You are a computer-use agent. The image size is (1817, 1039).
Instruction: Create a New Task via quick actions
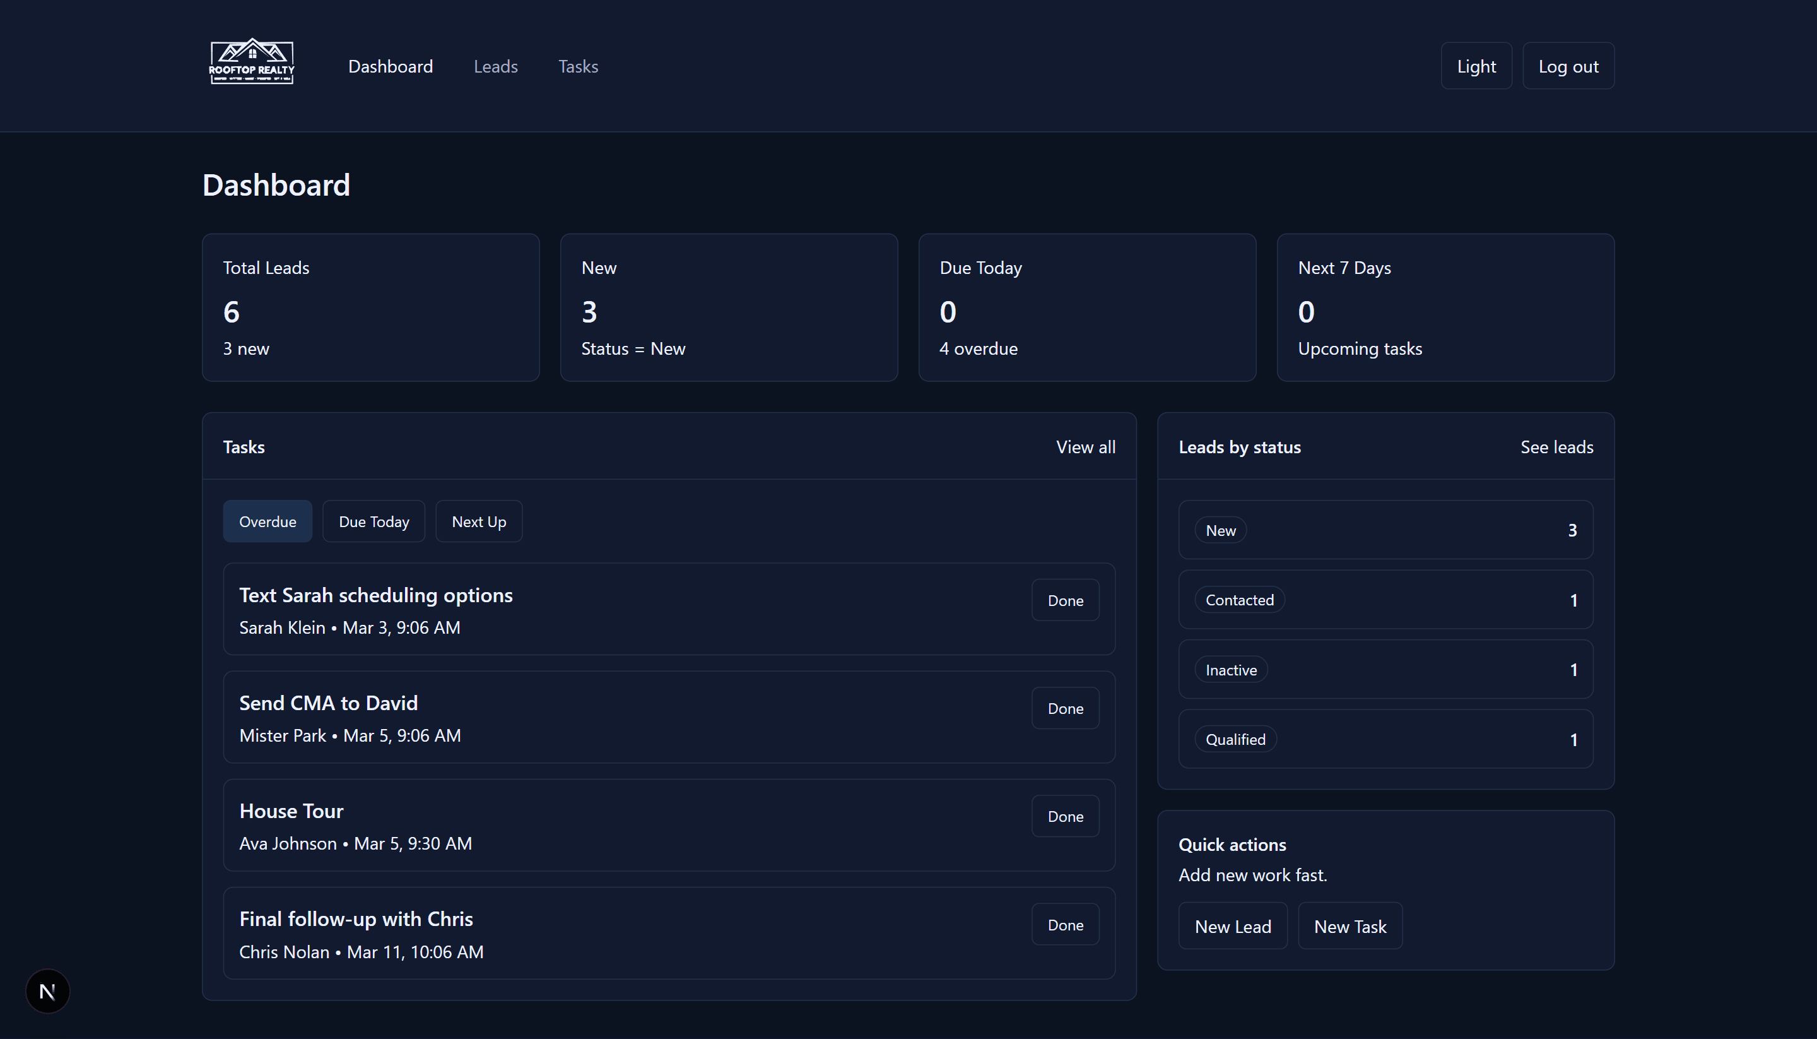click(1350, 925)
